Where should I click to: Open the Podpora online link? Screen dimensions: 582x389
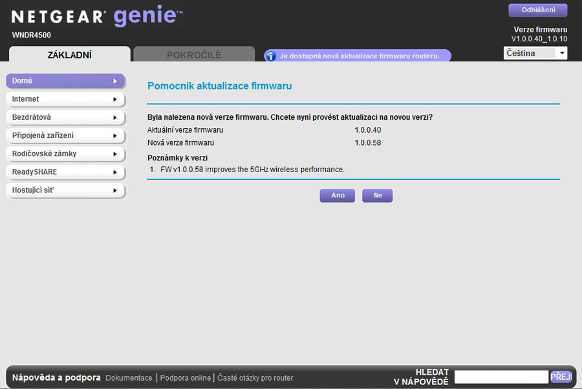185,378
